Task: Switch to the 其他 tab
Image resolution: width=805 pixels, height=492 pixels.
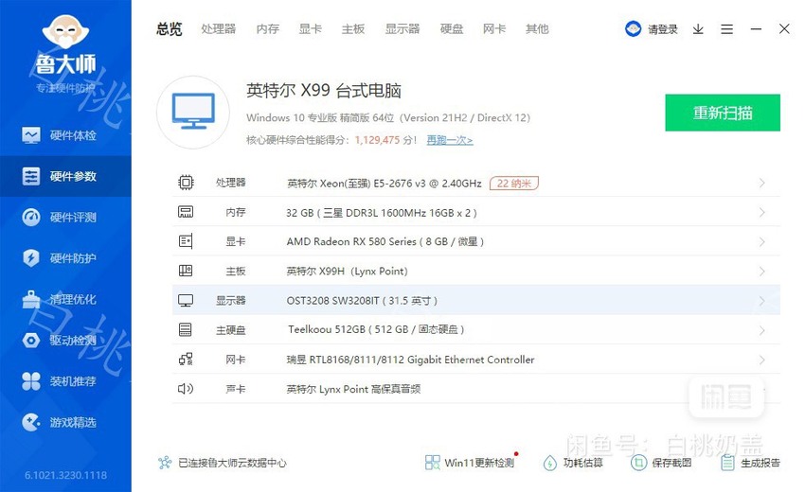Action: pyautogui.click(x=537, y=28)
